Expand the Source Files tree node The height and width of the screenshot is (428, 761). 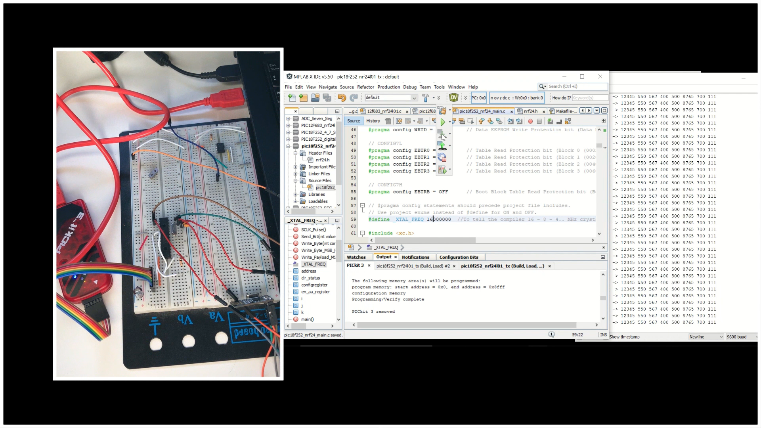click(x=297, y=180)
